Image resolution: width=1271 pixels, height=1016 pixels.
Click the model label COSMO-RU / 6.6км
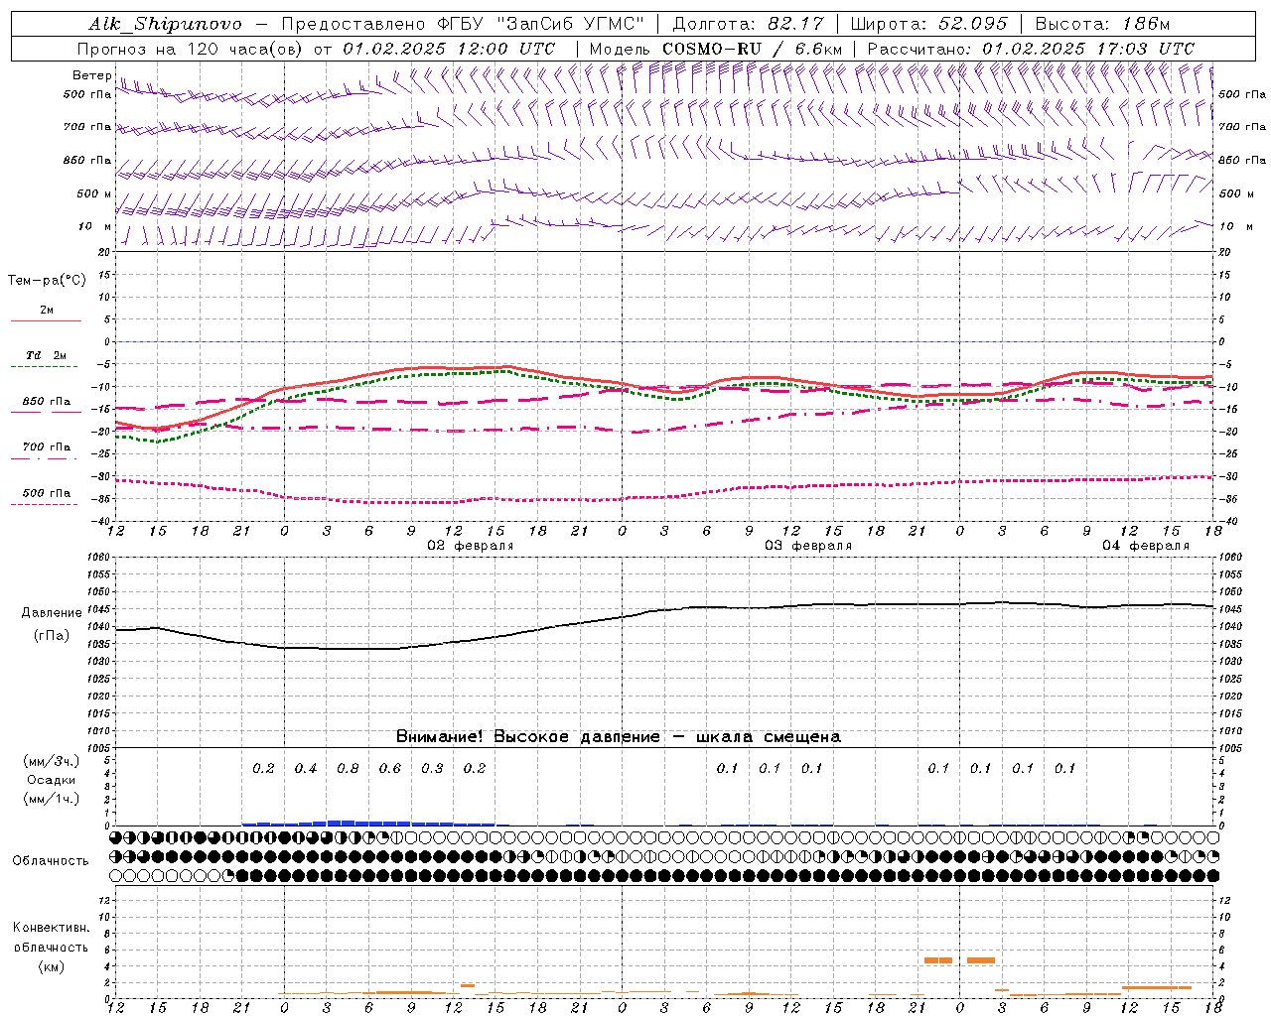pyautogui.click(x=753, y=49)
